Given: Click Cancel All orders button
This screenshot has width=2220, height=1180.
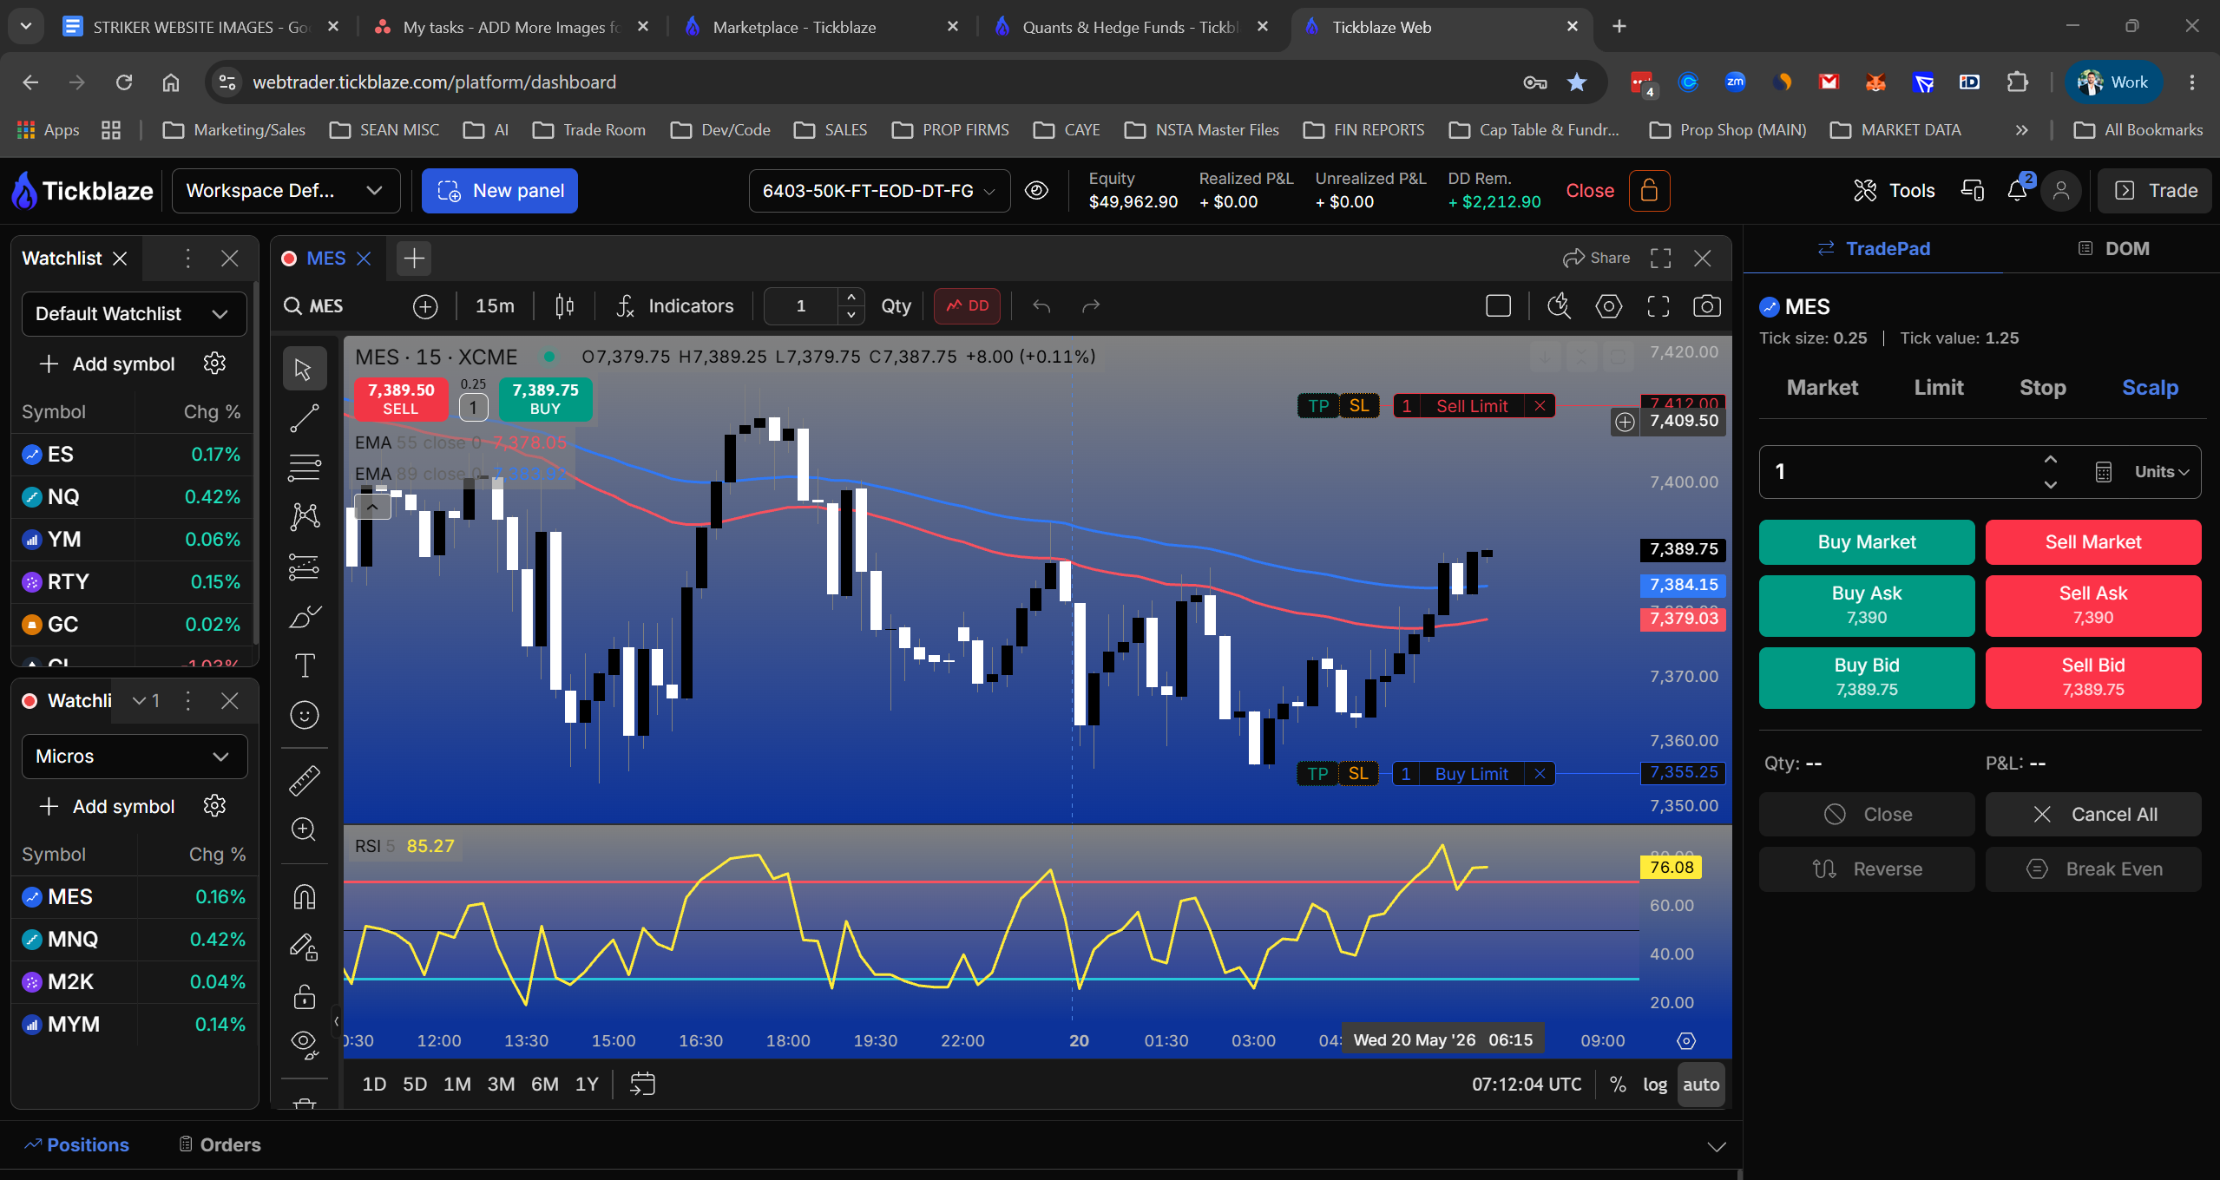Looking at the screenshot, I should pyautogui.click(x=2092, y=815).
